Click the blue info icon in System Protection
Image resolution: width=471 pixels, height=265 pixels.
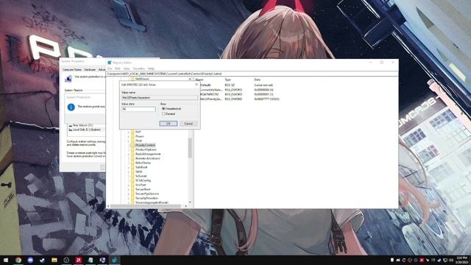71,107
